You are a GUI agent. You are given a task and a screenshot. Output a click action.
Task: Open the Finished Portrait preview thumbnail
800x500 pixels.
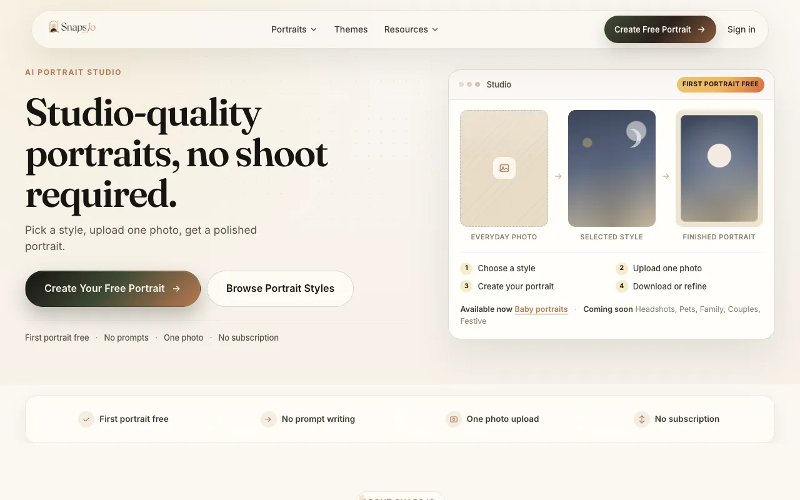(x=719, y=169)
